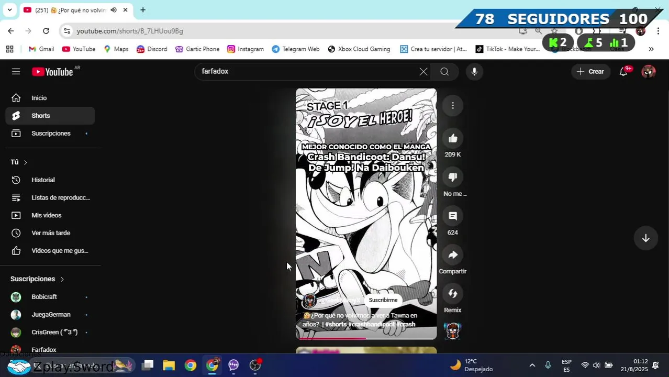669x377 pixels.
Task: Expand the Suscripciones list header
Action: [37, 279]
